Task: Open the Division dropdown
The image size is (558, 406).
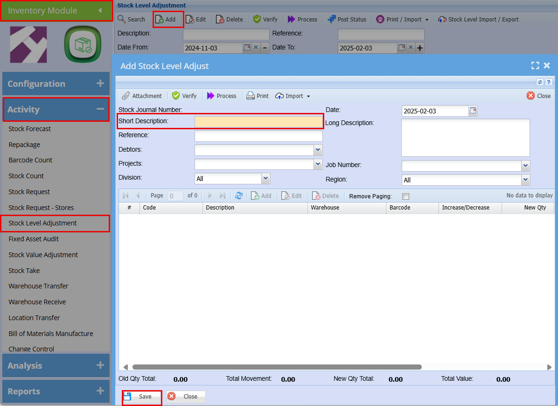Action: [x=265, y=178]
